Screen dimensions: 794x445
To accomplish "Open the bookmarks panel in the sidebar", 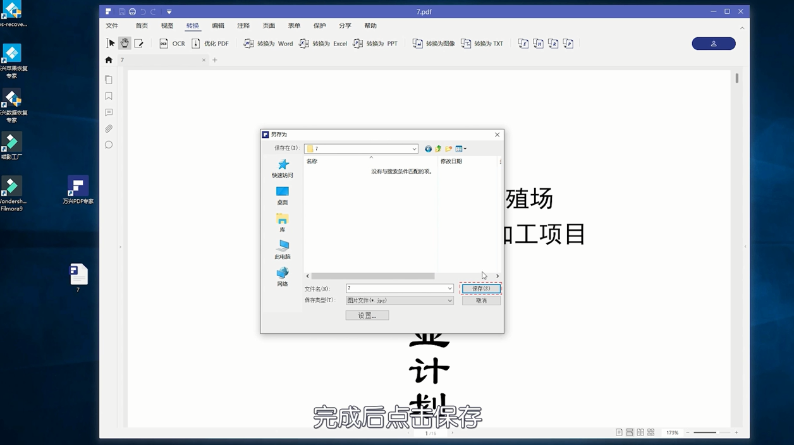I will [x=108, y=95].
